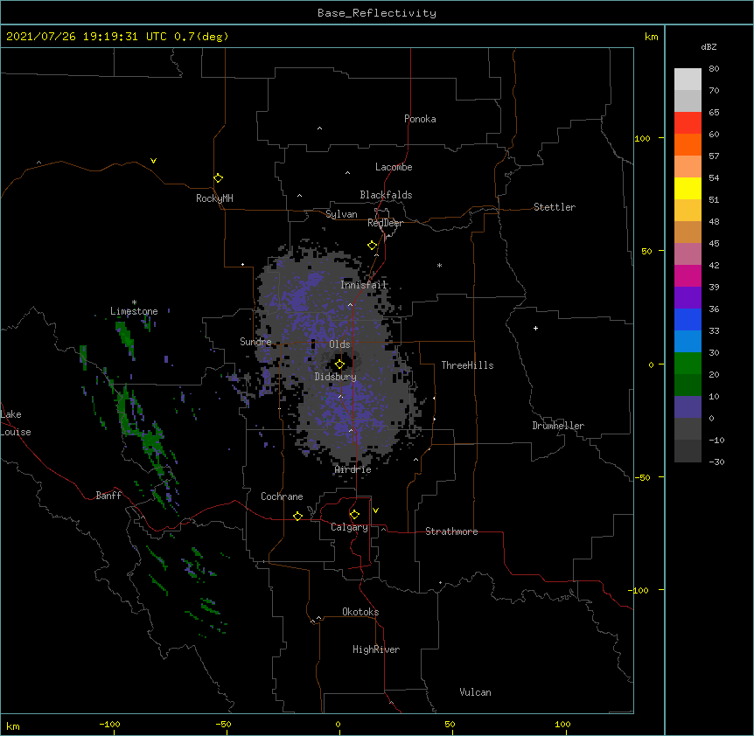Click the yellow diamond marker above Calgary
The height and width of the screenshot is (736, 754).
pyautogui.click(x=354, y=515)
